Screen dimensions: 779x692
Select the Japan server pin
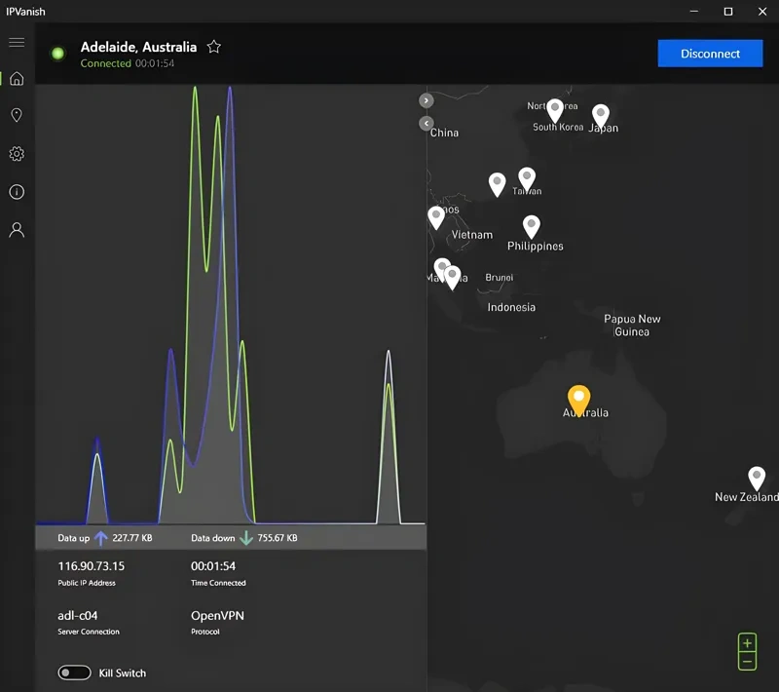tap(601, 115)
